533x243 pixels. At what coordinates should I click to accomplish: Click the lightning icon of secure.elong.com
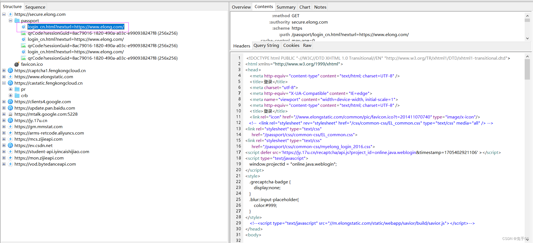[11, 14]
